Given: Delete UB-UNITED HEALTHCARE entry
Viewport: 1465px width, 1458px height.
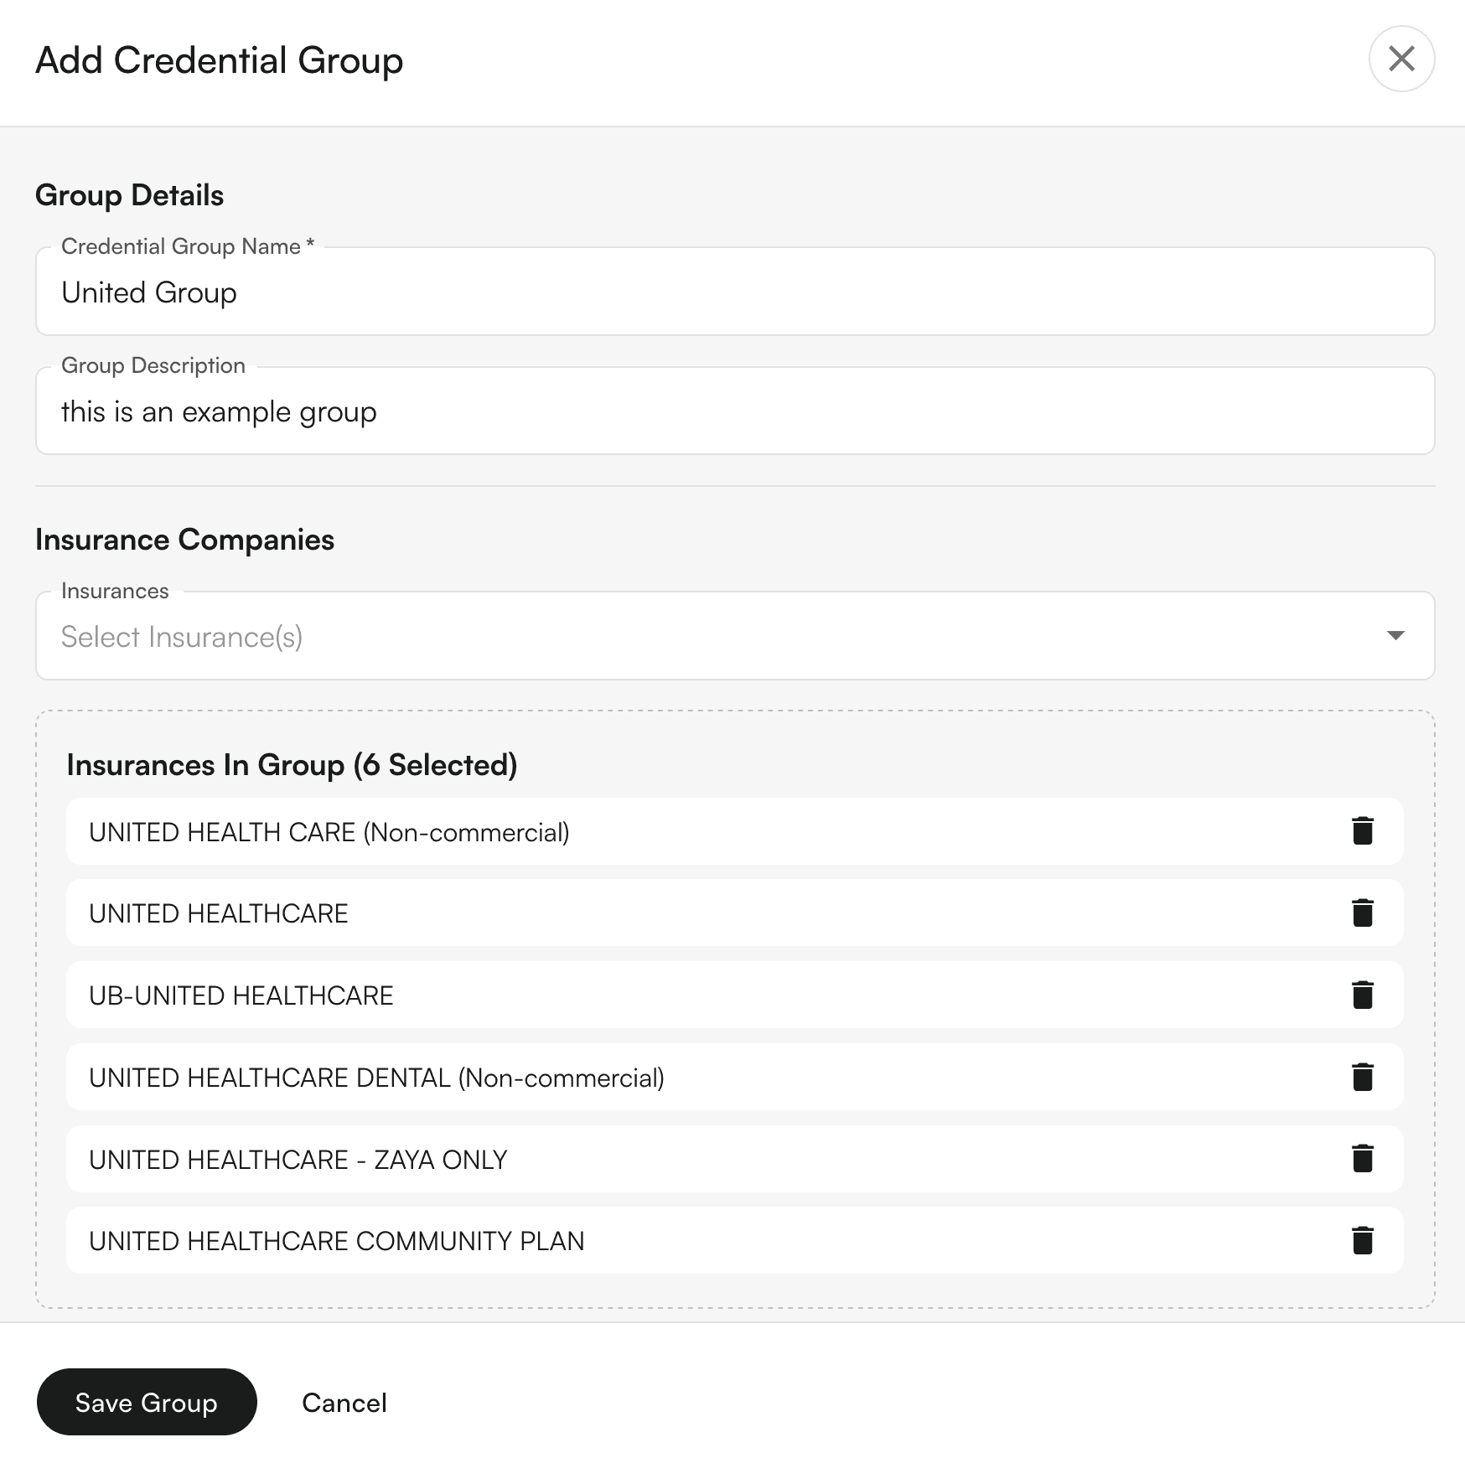Looking at the screenshot, I should pyautogui.click(x=1363, y=995).
